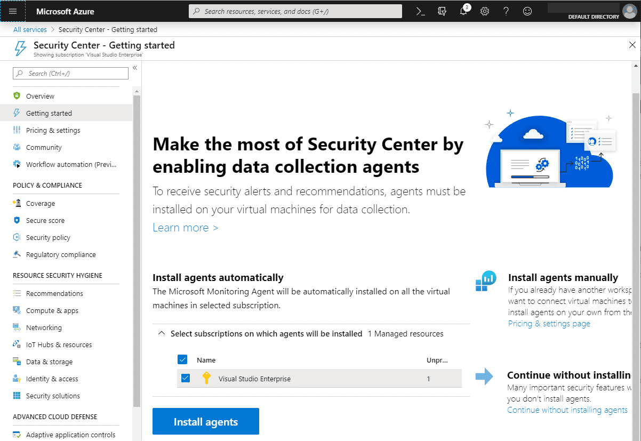The image size is (641, 441).
Task: Collapse the Security Center sidebar
Action: [x=135, y=67]
